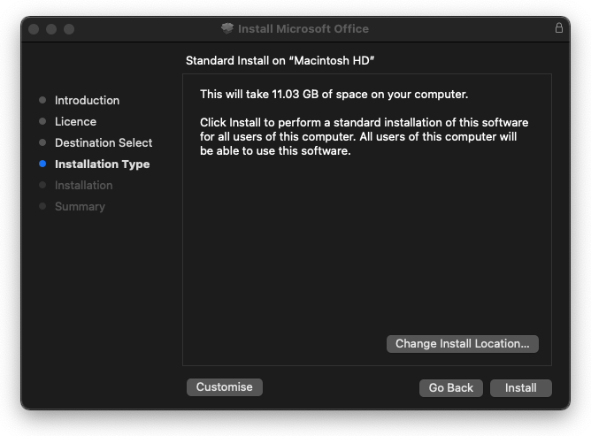Click the Install Microsoft Office window title
The image size is (591, 436).
pos(303,28)
